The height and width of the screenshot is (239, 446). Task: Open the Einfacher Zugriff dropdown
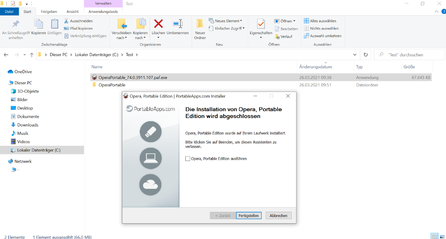click(226, 28)
